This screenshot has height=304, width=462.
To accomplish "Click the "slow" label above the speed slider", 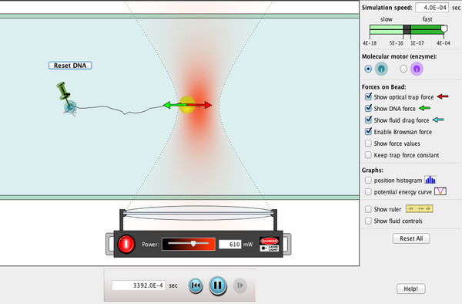I will click(x=387, y=19).
